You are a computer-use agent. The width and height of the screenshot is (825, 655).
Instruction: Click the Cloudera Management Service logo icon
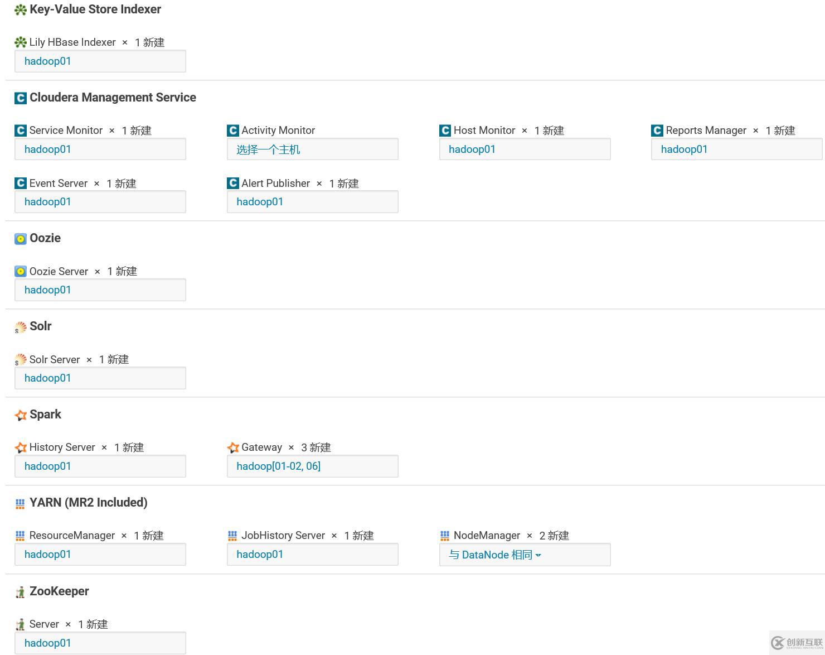21,98
